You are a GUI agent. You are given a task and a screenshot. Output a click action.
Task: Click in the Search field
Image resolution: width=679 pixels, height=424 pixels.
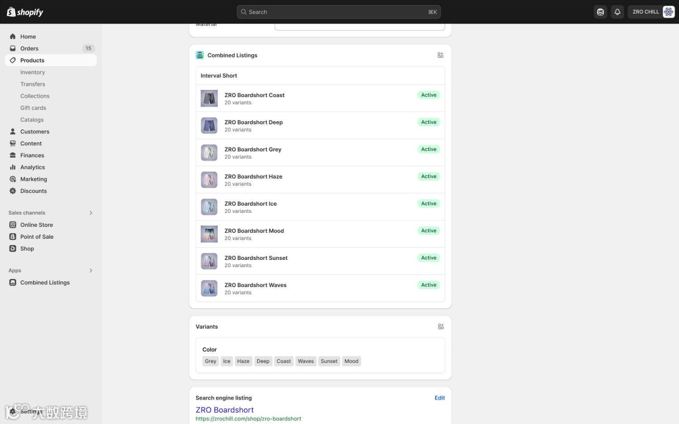tap(339, 12)
